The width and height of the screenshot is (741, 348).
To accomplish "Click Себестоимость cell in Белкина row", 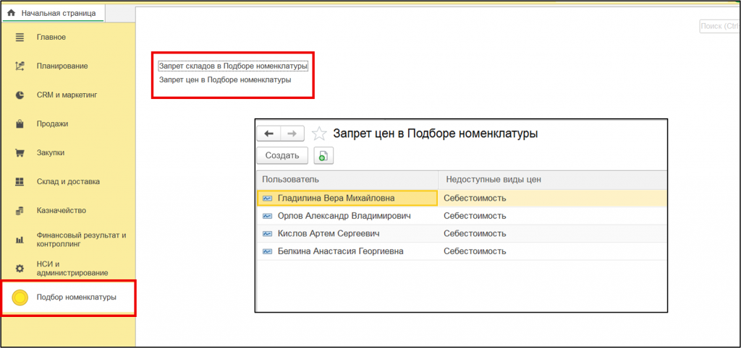I will (552, 251).
